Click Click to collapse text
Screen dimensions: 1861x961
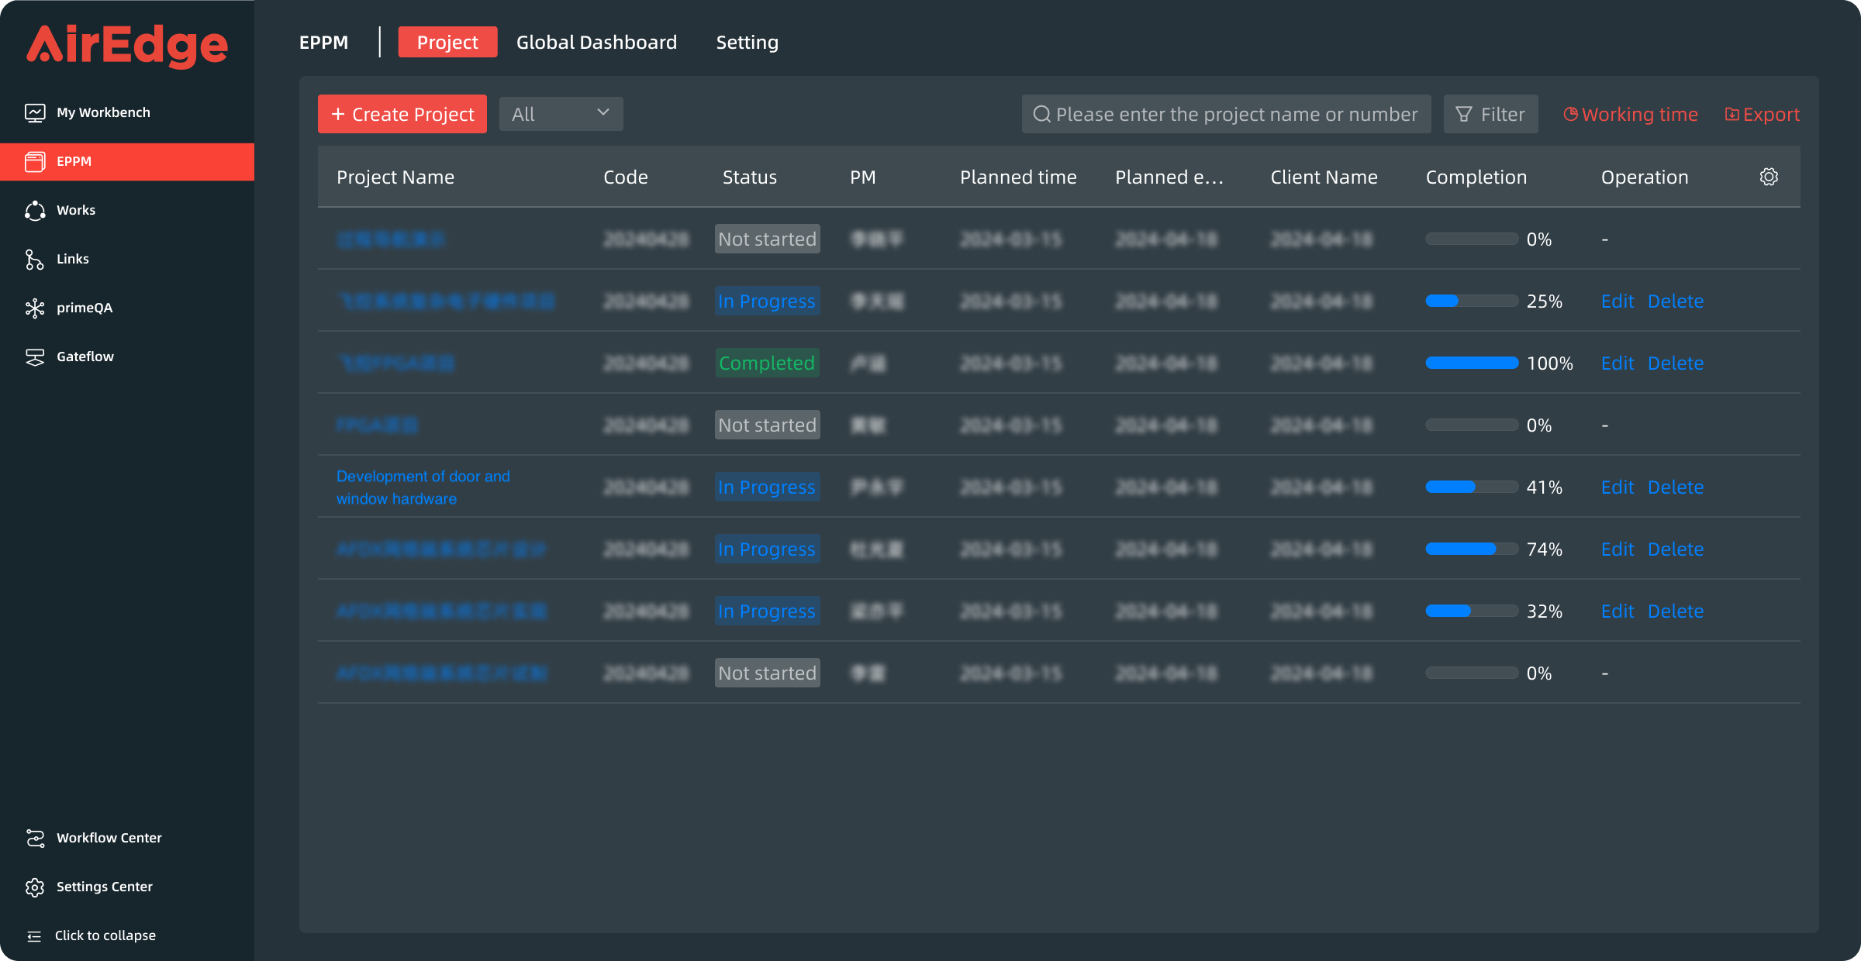(x=105, y=935)
